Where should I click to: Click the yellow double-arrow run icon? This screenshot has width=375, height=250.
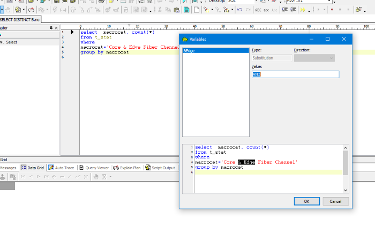click(303, 10)
